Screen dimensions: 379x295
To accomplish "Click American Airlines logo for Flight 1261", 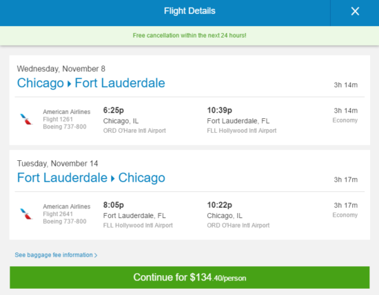I will coord(26,119).
